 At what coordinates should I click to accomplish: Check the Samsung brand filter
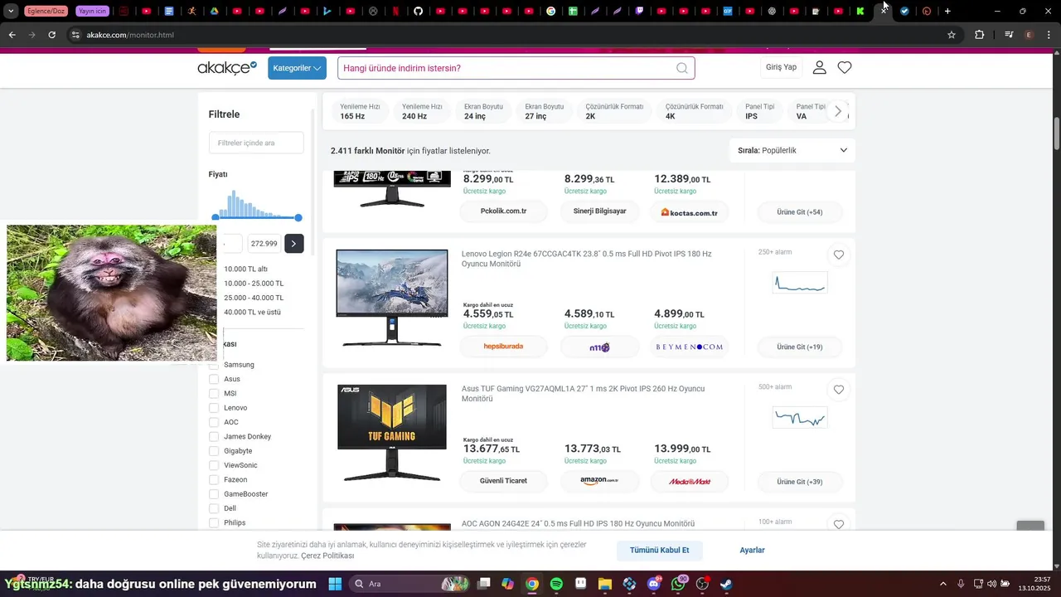[214, 365]
